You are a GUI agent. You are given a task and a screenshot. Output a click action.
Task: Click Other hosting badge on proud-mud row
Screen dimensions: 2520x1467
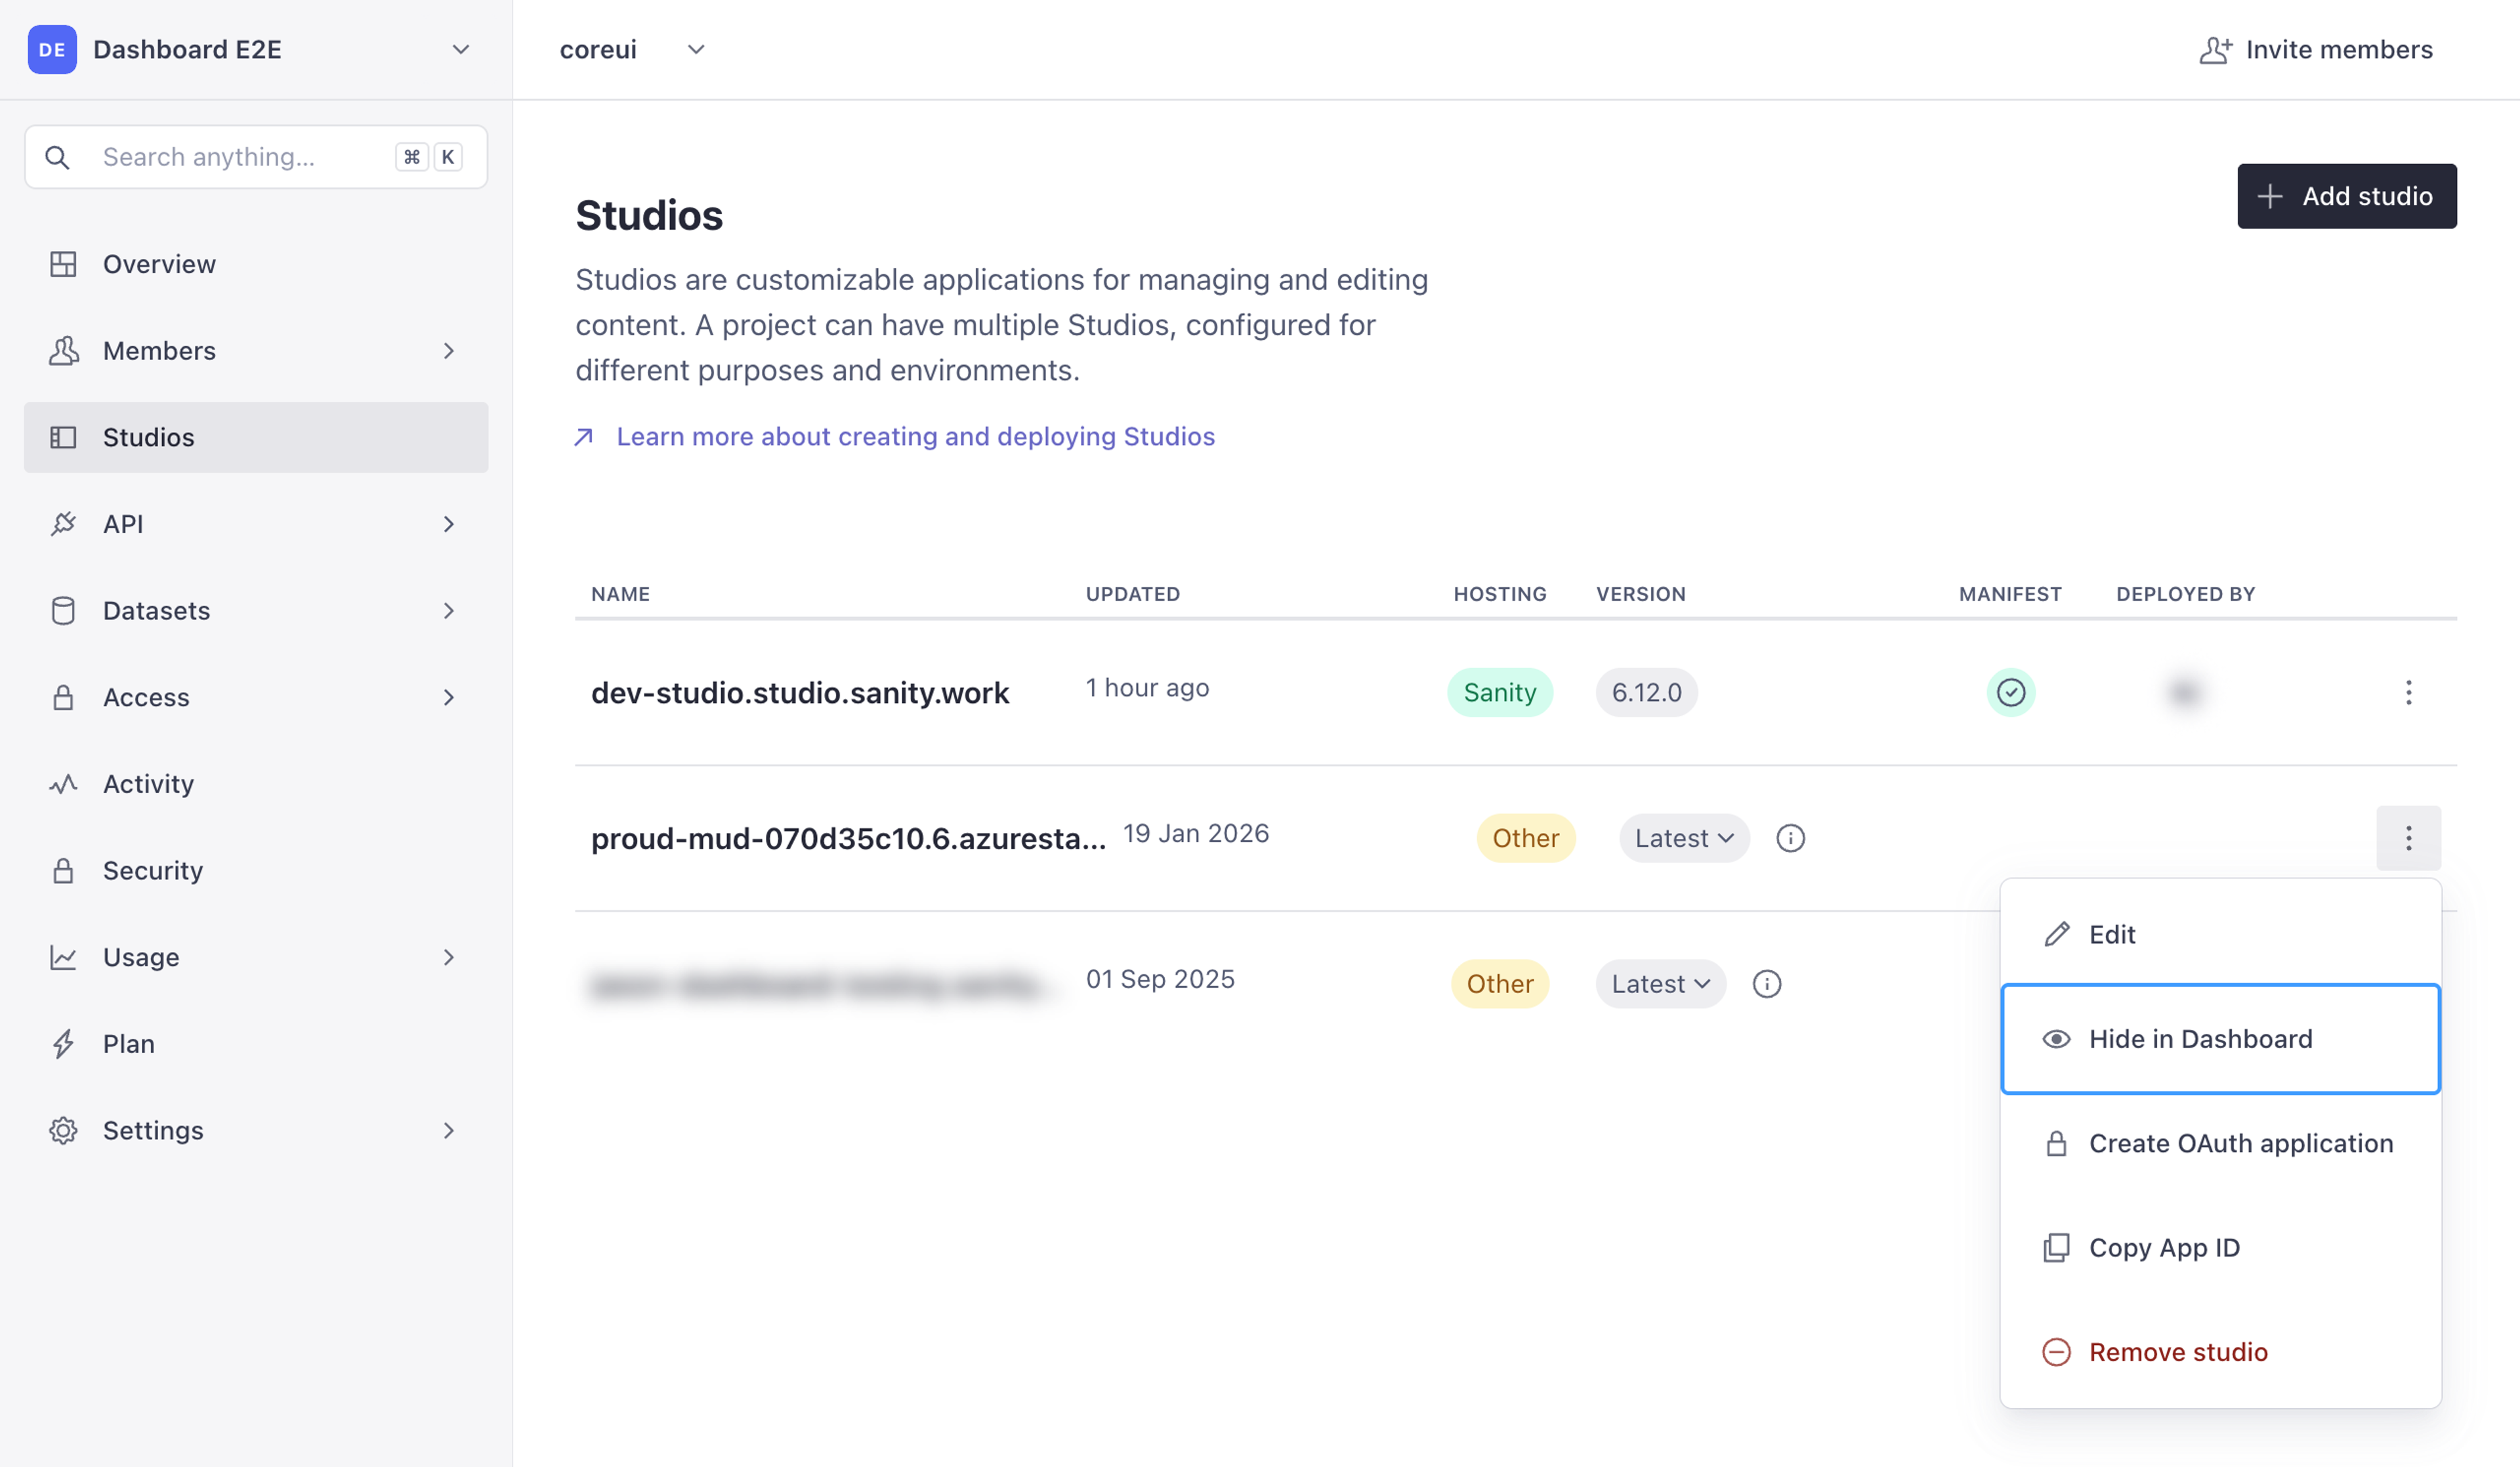(1525, 838)
